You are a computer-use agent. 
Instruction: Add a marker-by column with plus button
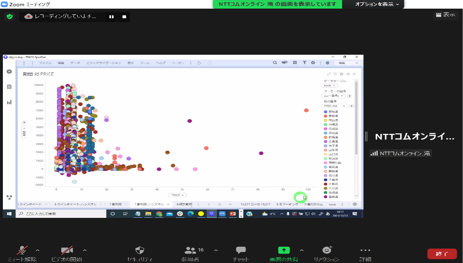point(349,96)
